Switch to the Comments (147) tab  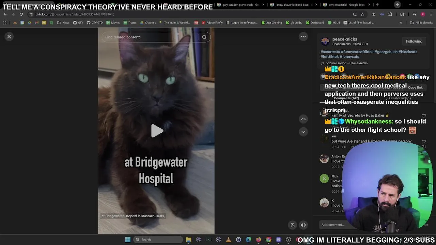(346, 98)
